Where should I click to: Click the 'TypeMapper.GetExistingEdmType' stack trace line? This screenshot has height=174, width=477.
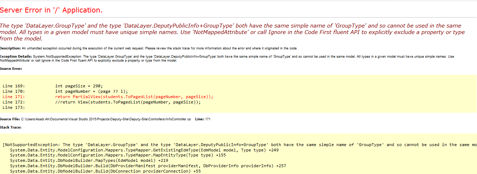pyautogui.click(x=143, y=150)
